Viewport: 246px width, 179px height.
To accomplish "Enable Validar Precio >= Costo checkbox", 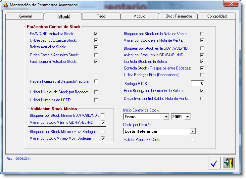I will click(193, 140).
